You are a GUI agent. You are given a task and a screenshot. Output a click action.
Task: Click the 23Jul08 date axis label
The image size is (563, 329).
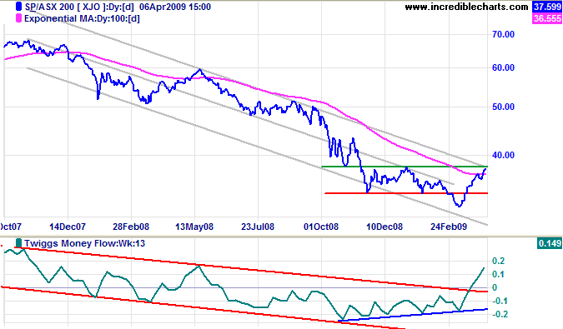point(258,227)
